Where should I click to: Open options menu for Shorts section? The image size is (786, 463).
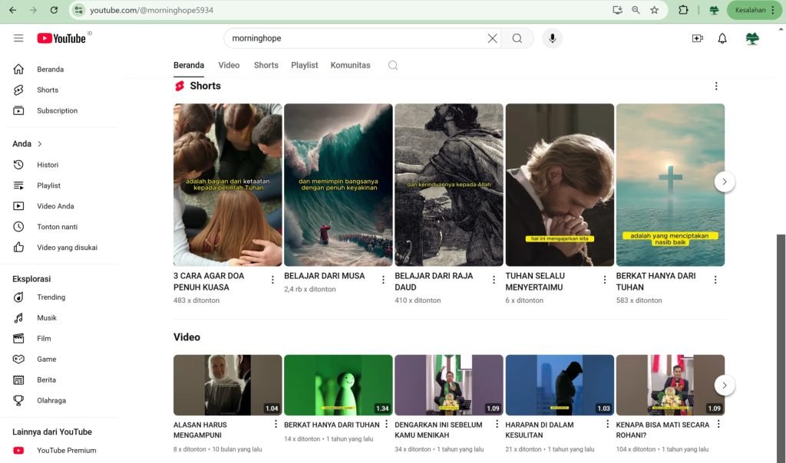tap(716, 86)
